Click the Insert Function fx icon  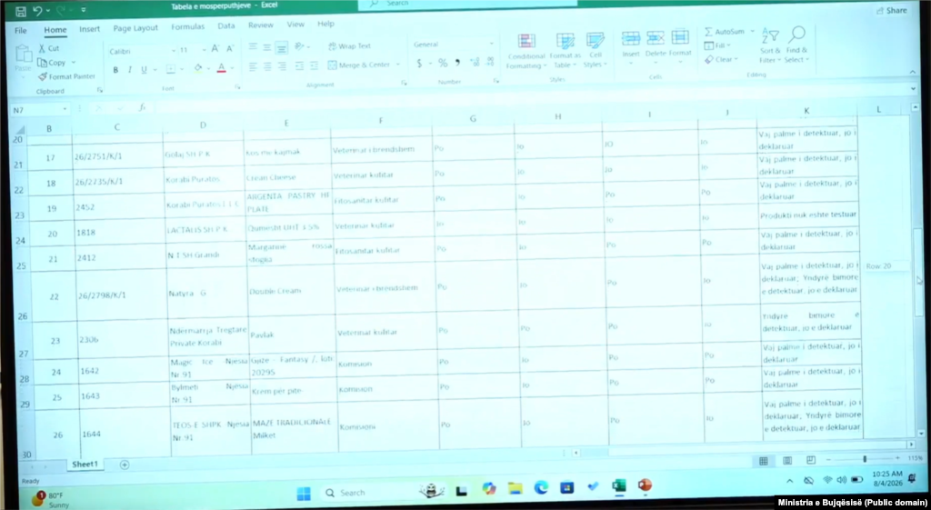click(142, 107)
